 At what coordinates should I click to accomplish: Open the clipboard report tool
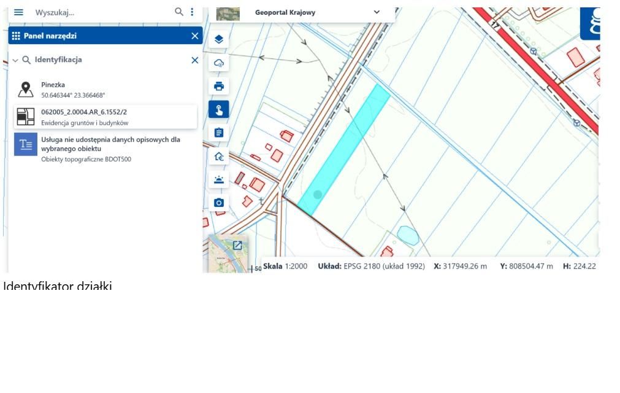[x=219, y=133]
